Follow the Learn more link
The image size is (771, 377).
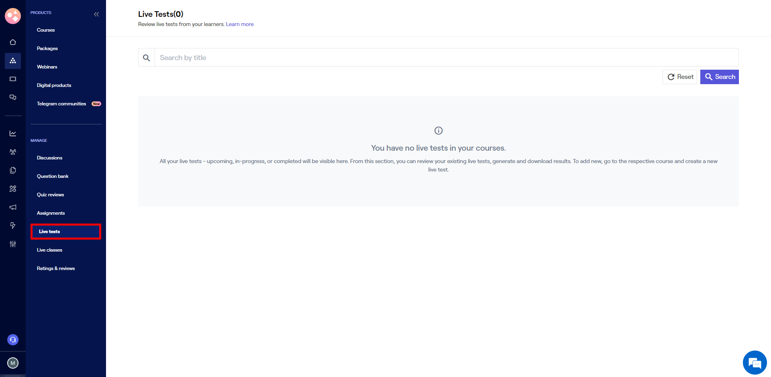(240, 24)
